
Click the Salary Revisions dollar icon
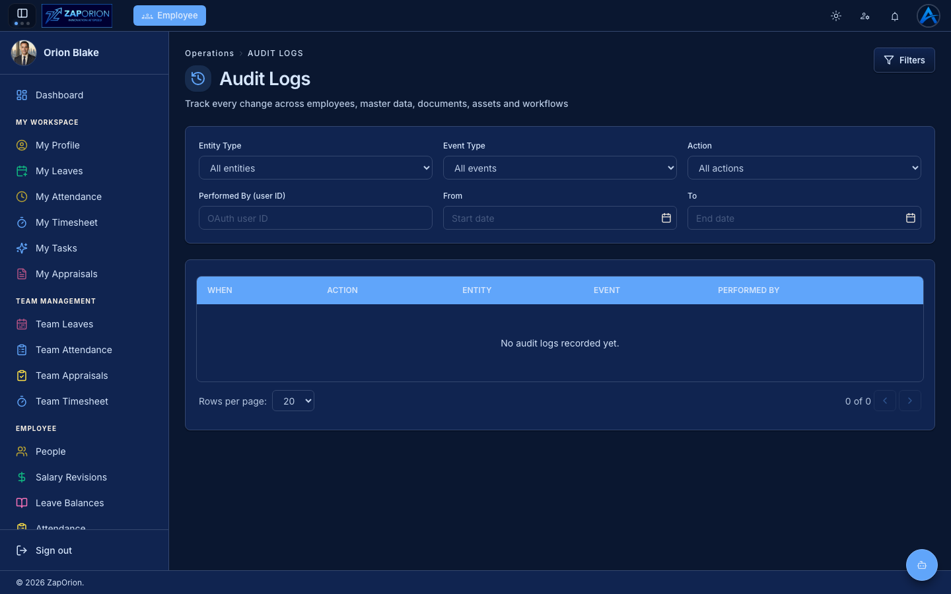tap(22, 477)
